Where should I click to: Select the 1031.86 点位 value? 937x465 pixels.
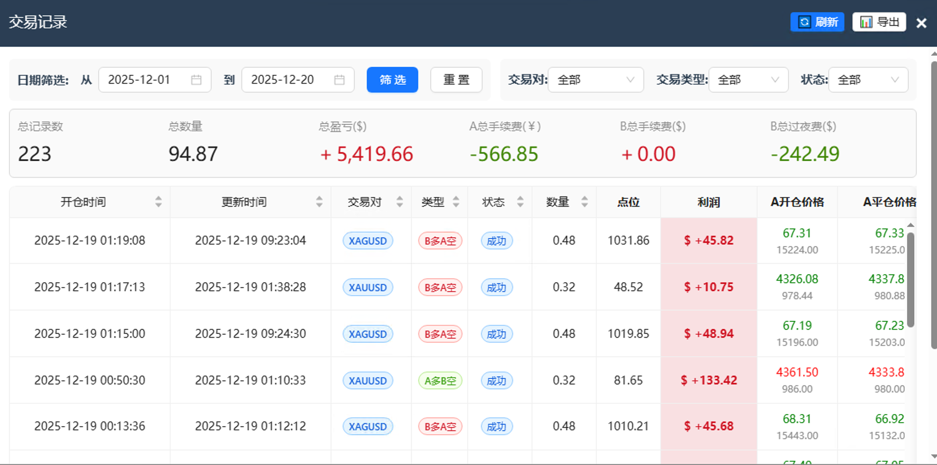[x=629, y=241]
